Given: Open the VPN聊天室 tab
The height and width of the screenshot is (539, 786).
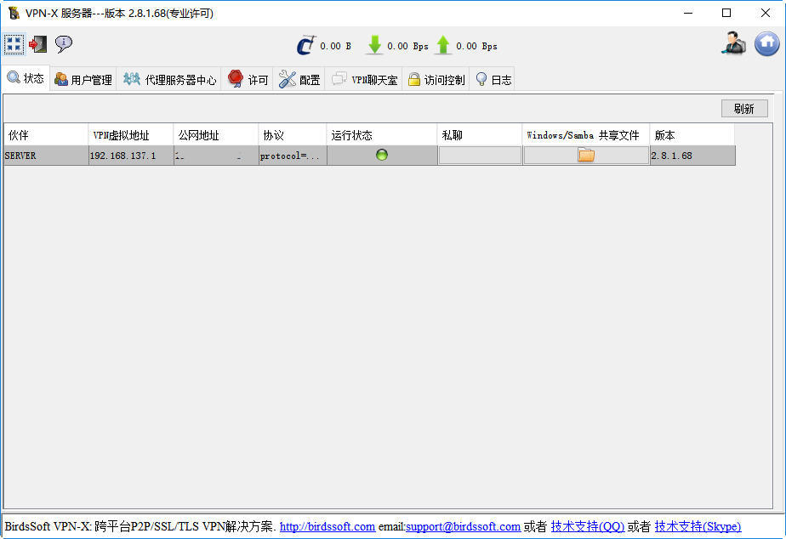Looking at the screenshot, I should (364, 79).
